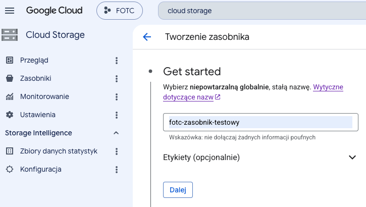Open Zbiory danych statystyk
This screenshot has height=207, width=366.
click(59, 151)
